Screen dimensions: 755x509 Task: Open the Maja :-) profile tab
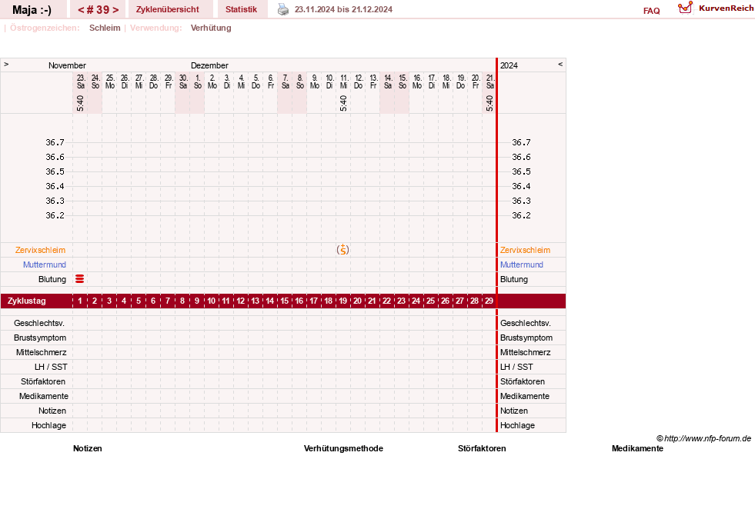(x=32, y=10)
